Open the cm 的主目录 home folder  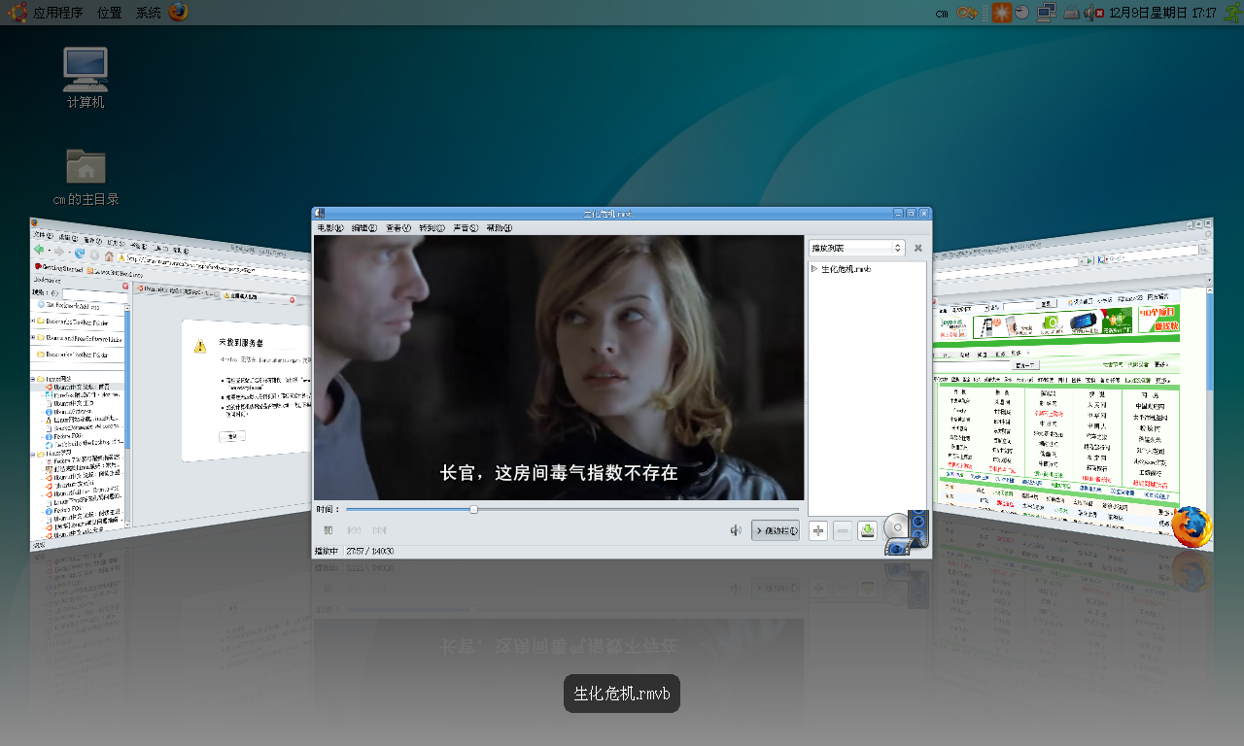pyautogui.click(x=86, y=176)
